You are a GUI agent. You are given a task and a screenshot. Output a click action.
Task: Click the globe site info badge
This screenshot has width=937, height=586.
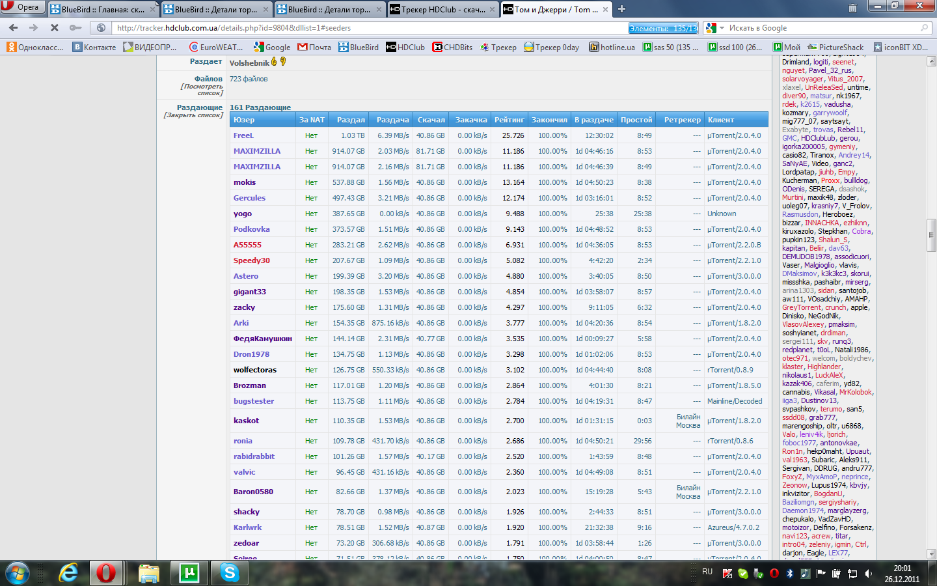tap(101, 28)
